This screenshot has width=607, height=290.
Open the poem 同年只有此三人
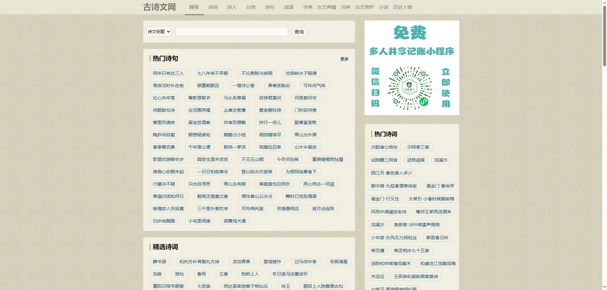point(169,73)
